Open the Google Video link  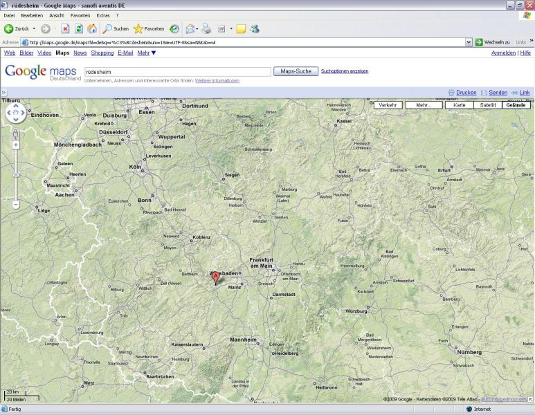pyautogui.click(x=44, y=53)
